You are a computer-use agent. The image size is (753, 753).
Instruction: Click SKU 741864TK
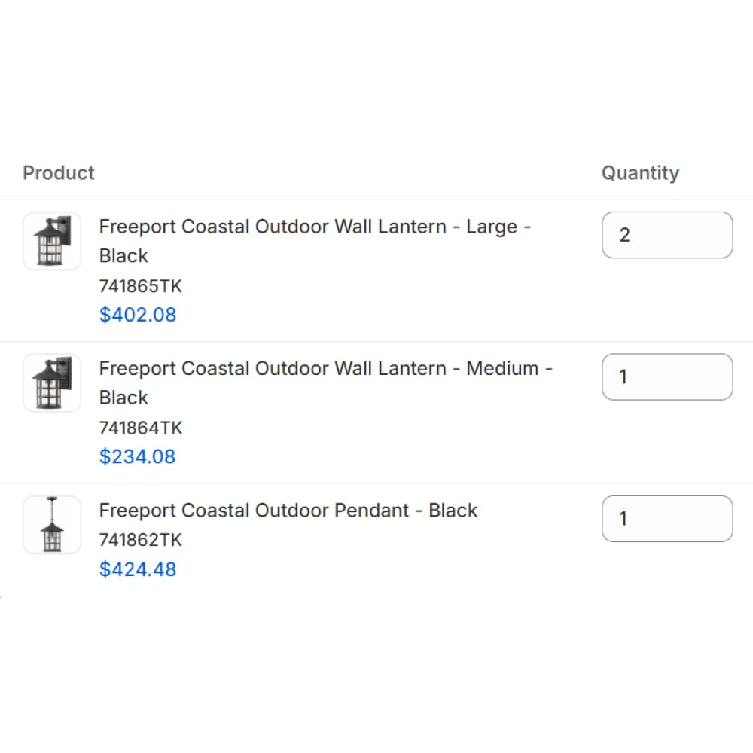141,428
